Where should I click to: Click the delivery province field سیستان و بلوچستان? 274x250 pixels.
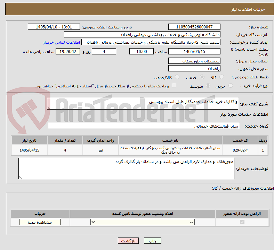(x=194, y=61)
